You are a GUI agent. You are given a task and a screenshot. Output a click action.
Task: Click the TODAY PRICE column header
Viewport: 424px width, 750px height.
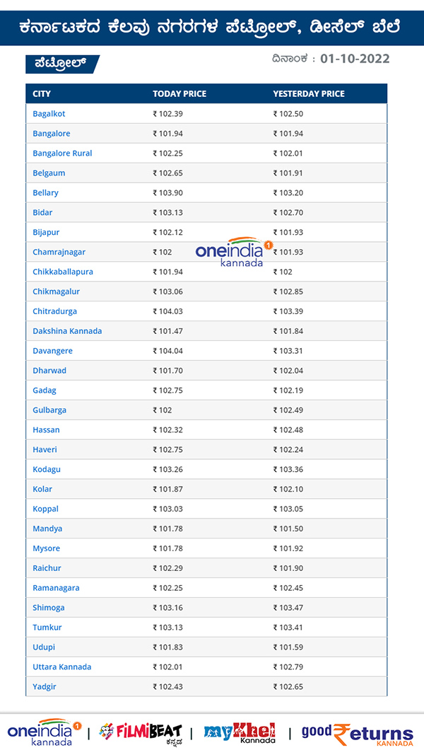(x=178, y=93)
